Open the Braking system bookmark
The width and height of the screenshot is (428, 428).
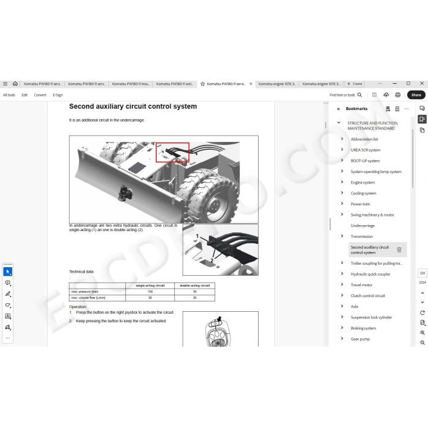pos(363,328)
